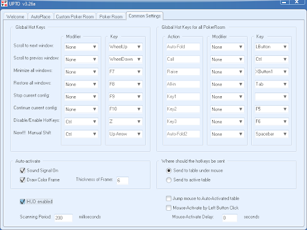Toggle Draw Color Frame checkbox
Image resolution: width=307 pixels, height=230 pixels.
(23, 180)
